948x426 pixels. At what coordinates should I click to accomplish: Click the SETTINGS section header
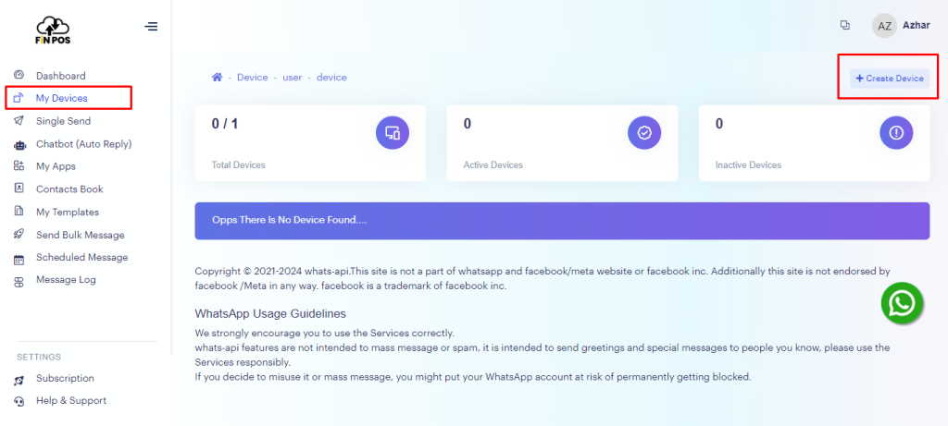pyautogui.click(x=39, y=357)
